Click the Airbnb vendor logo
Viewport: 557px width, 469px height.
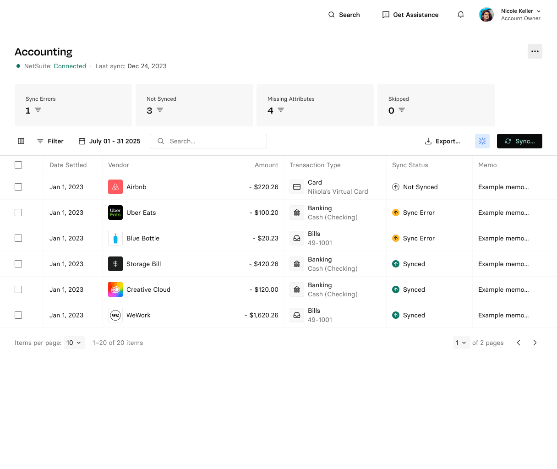pyautogui.click(x=115, y=187)
